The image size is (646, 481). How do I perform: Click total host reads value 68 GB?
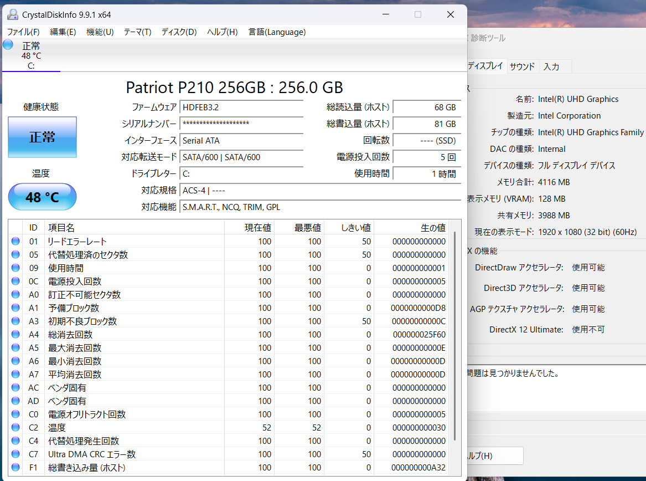[x=427, y=108]
